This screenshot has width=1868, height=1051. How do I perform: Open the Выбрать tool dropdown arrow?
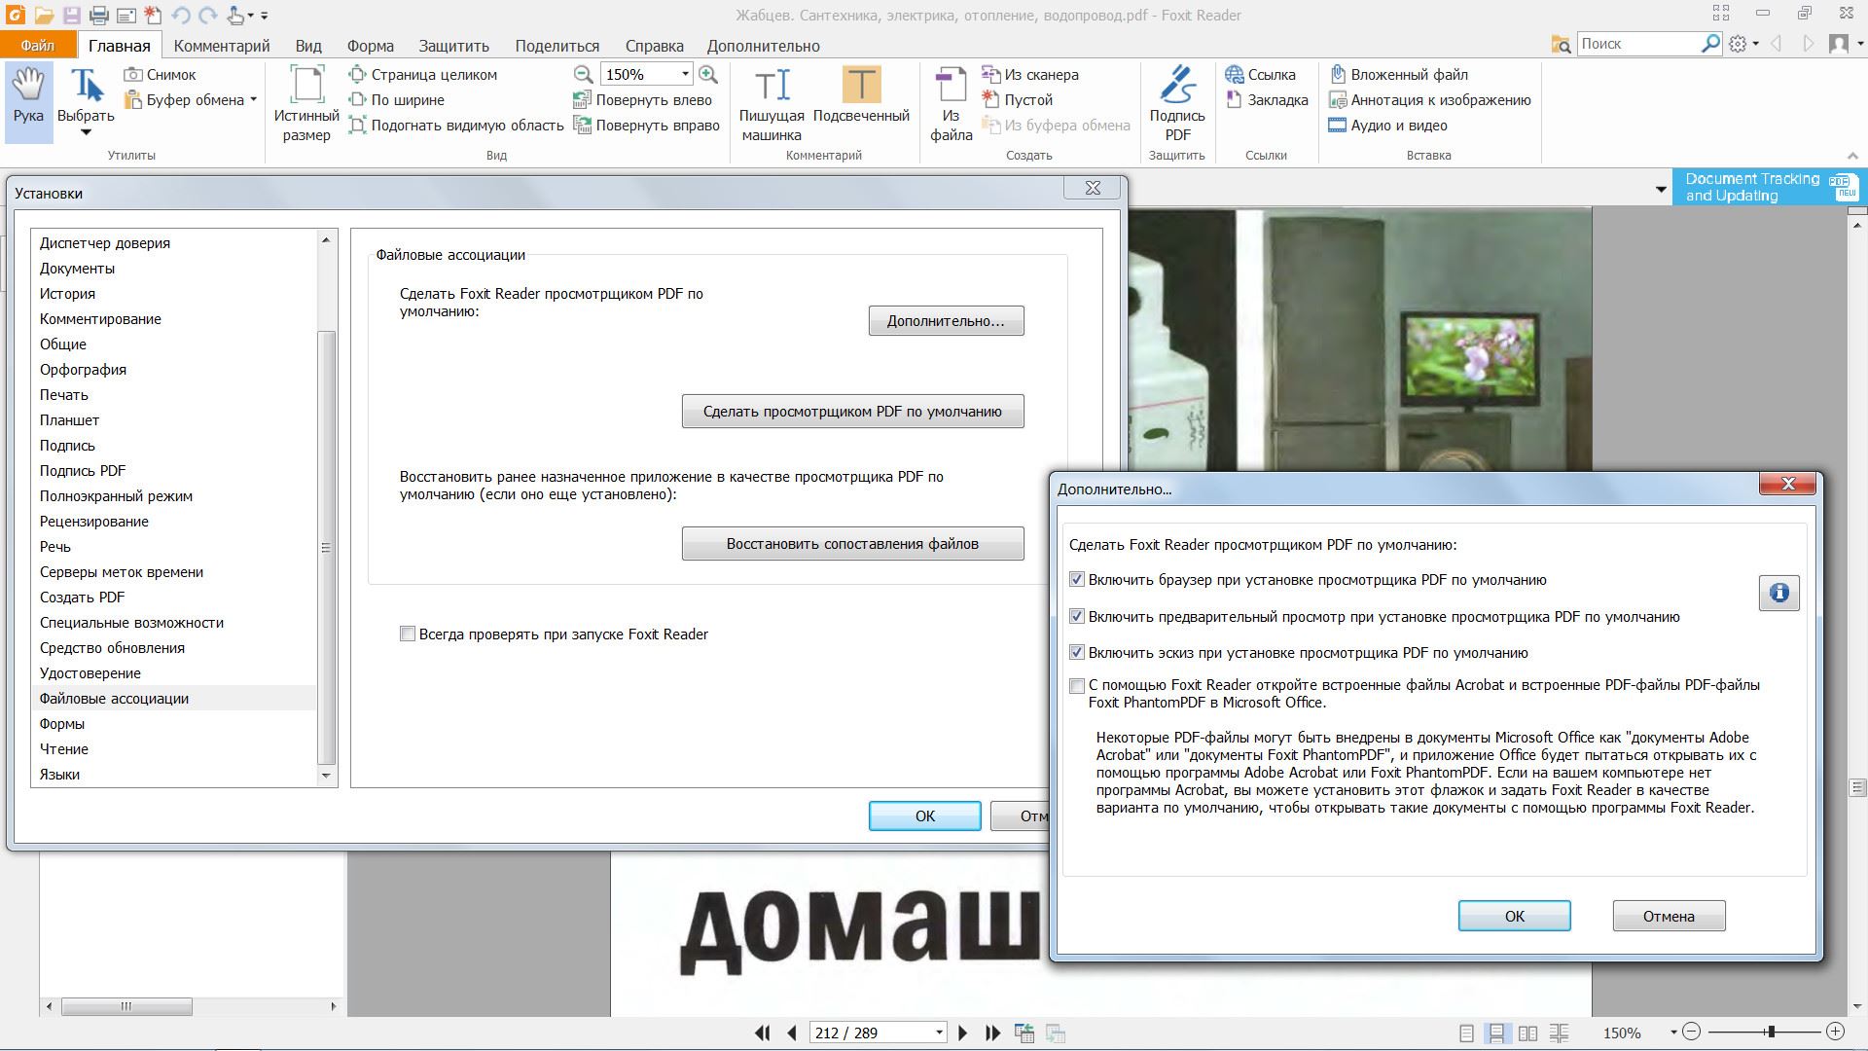pyautogui.click(x=86, y=132)
